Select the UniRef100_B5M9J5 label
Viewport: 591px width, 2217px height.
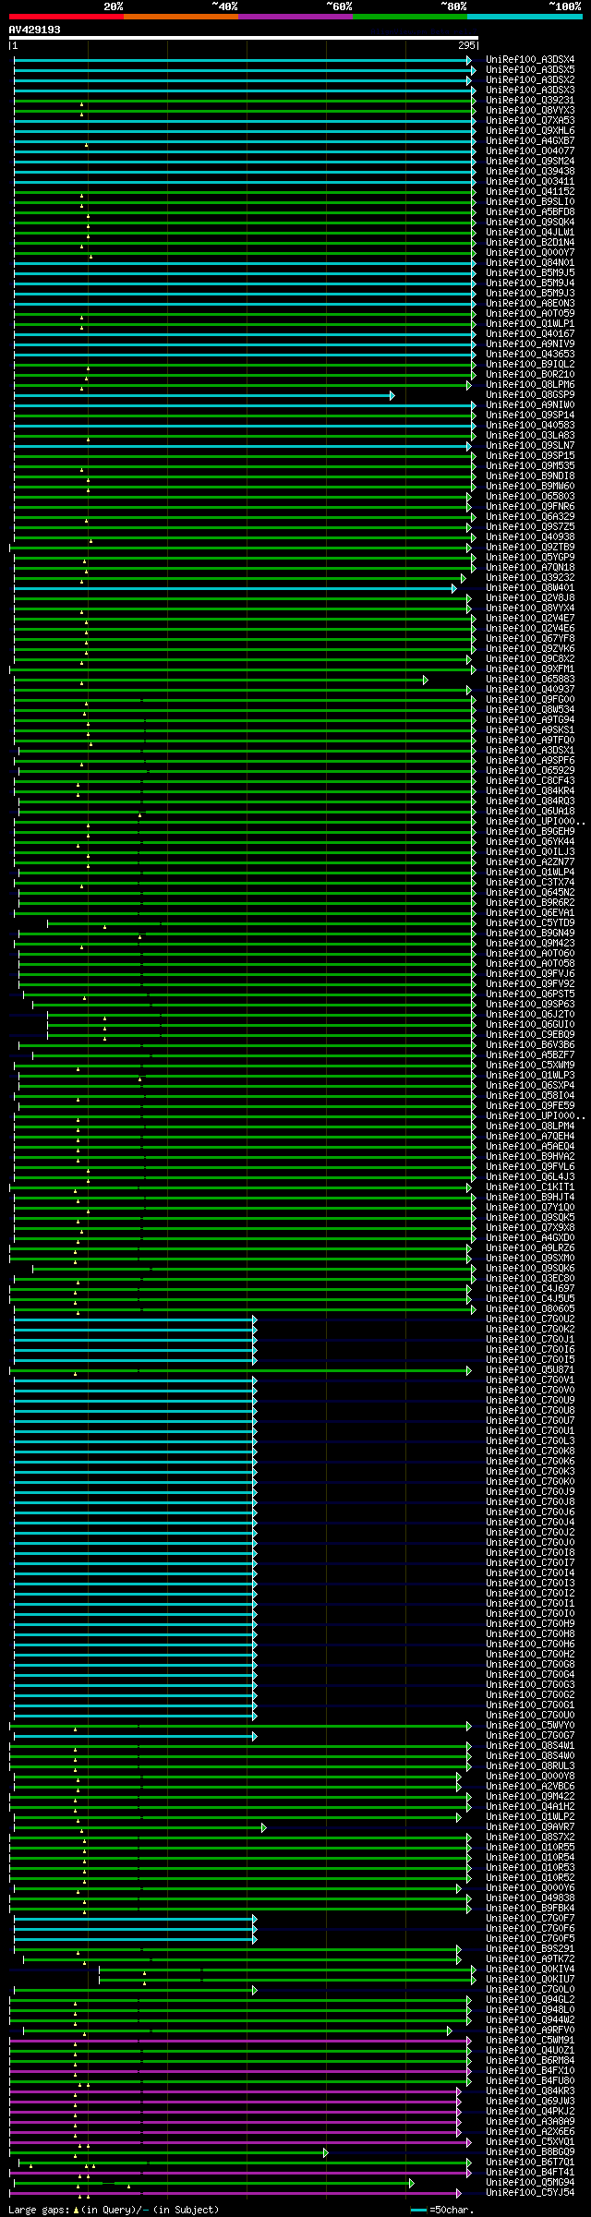(x=530, y=273)
